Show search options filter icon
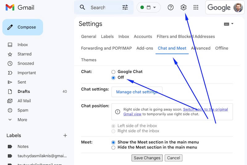The width and height of the screenshot is (247, 165). (x=125, y=7)
